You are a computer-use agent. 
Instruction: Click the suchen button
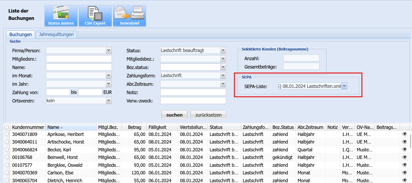click(174, 115)
